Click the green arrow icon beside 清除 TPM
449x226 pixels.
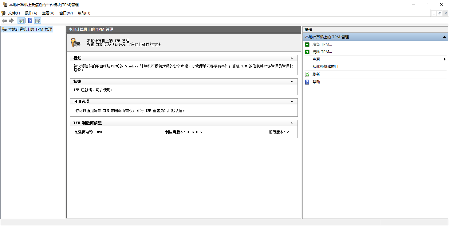pos(307,52)
